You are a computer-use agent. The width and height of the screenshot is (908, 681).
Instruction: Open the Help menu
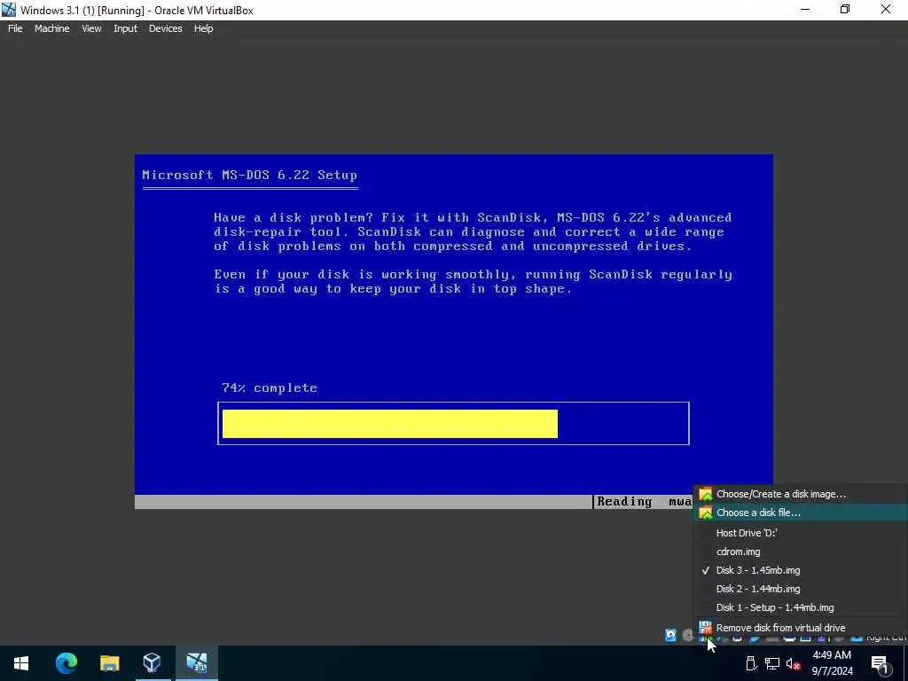click(203, 28)
